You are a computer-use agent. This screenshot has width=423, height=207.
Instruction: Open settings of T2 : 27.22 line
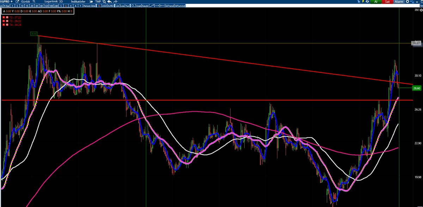[7, 17]
